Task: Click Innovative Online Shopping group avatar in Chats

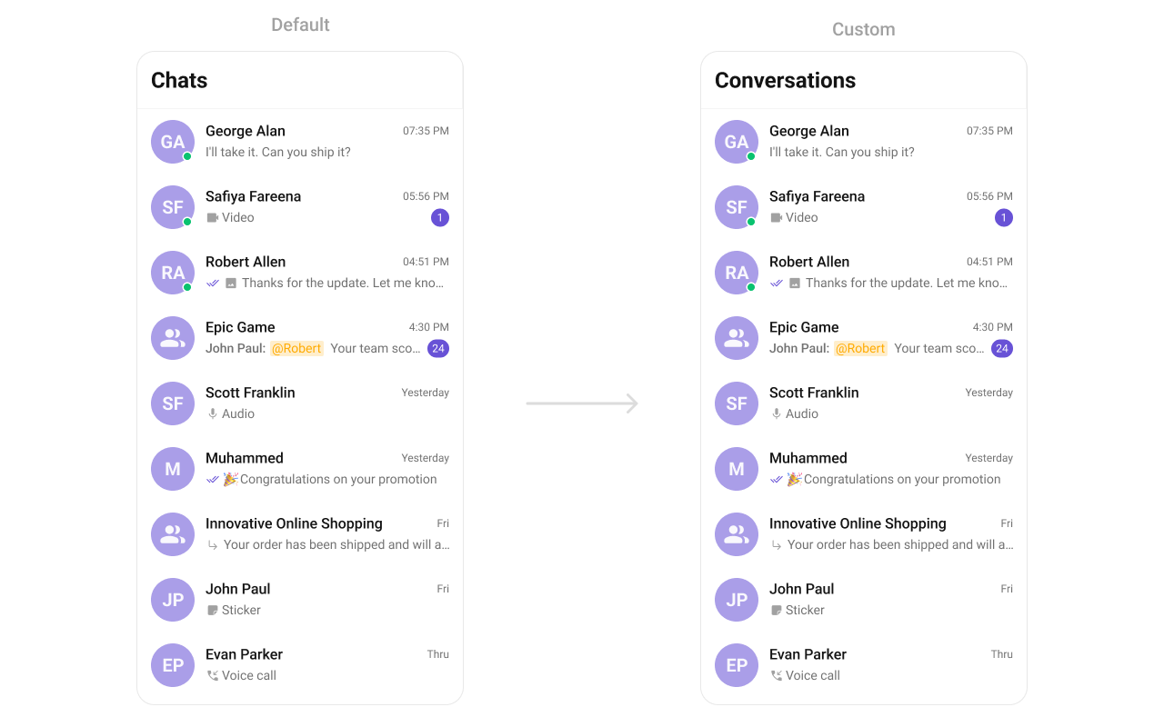Action: pos(173,534)
